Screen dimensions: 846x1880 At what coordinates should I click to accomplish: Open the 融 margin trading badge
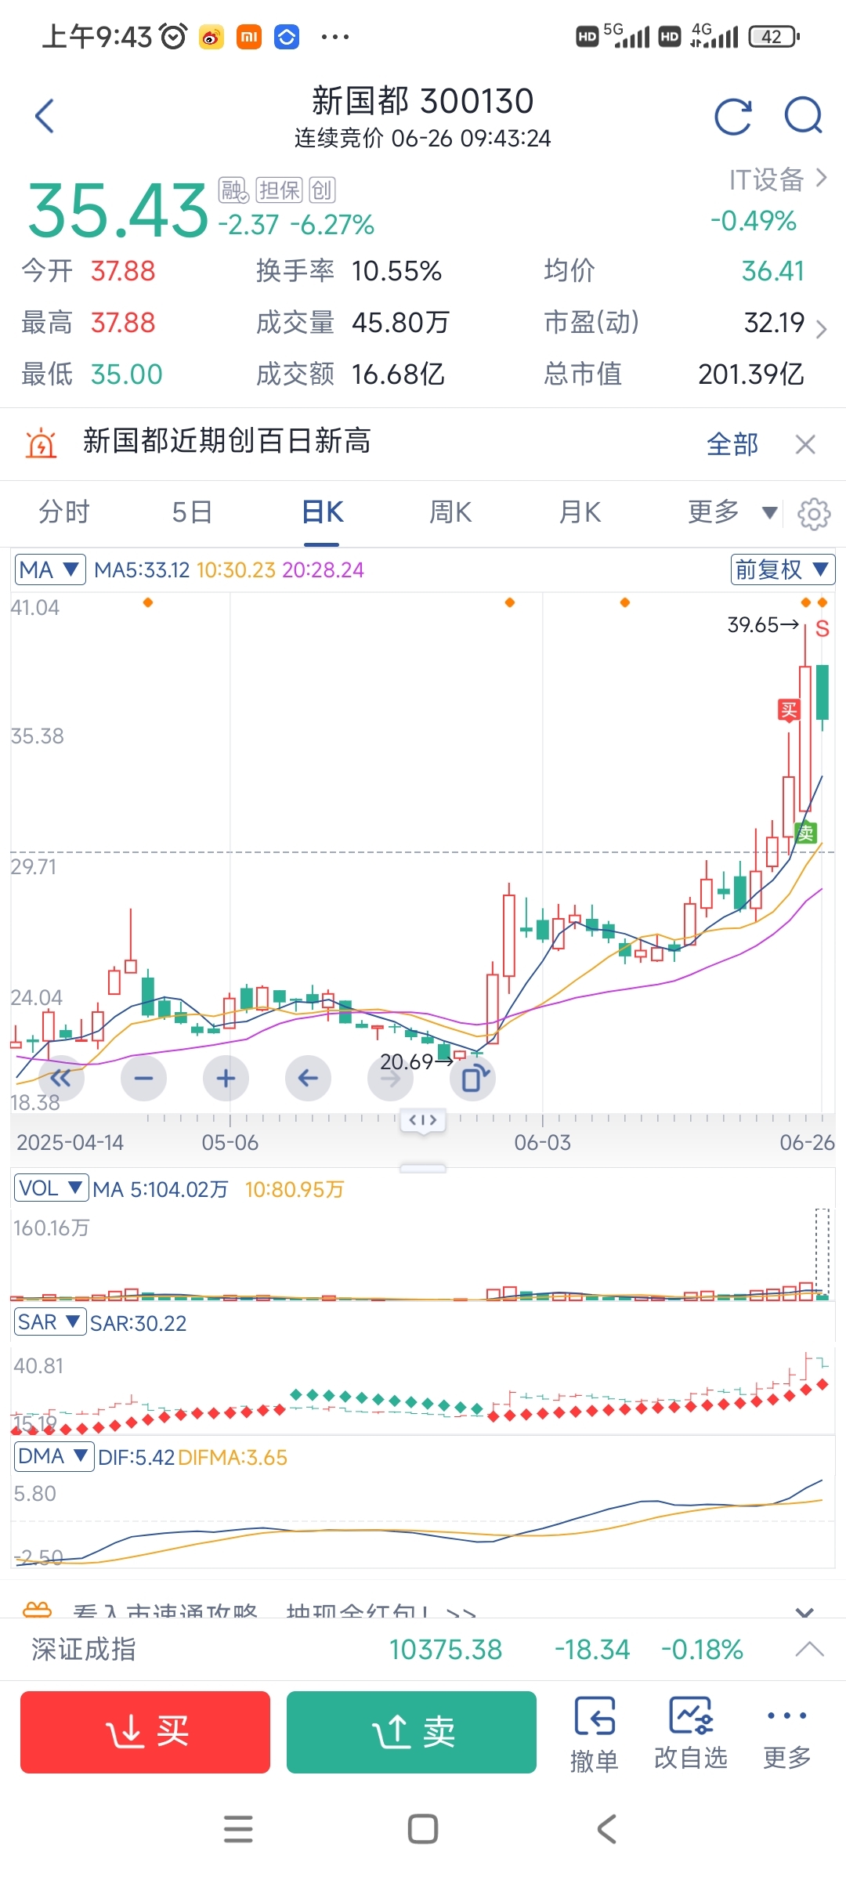[233, 190]
